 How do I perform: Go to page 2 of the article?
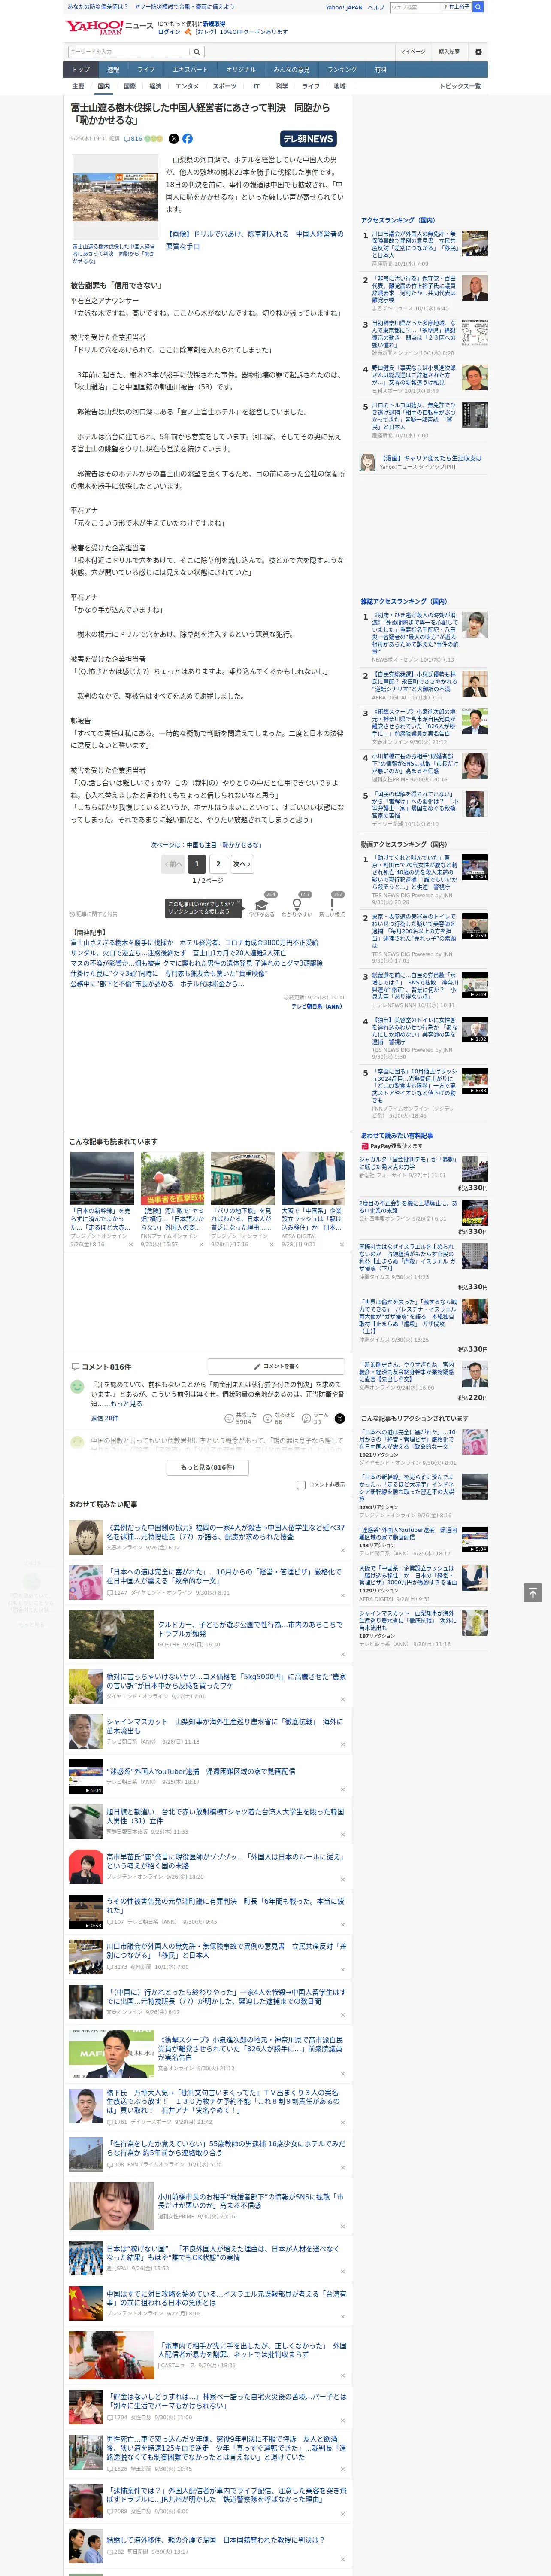click(x=218, y=863)
